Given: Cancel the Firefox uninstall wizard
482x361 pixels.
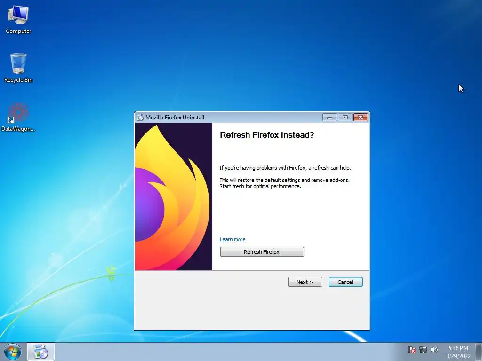Looking at the screenshot, I should point(345,282).
